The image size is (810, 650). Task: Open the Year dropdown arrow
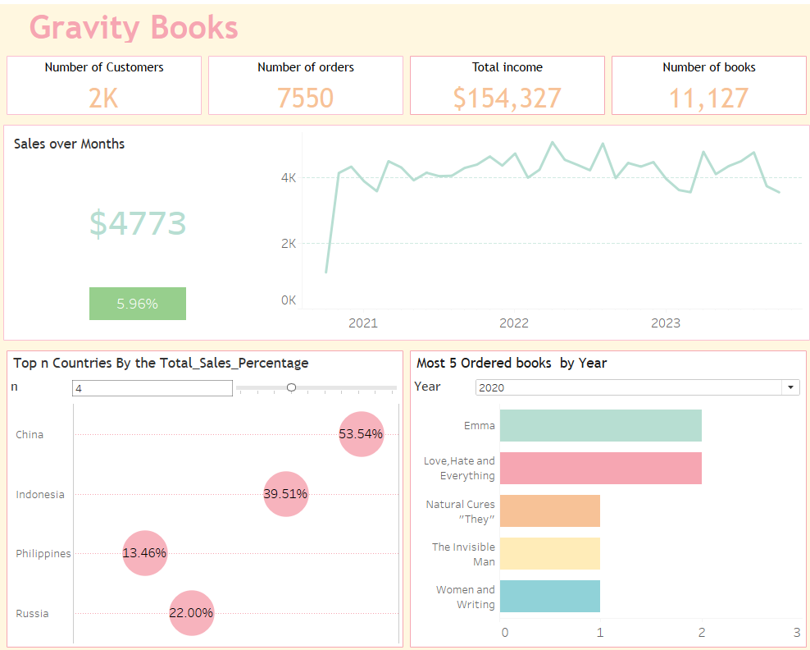pos(791,387)
